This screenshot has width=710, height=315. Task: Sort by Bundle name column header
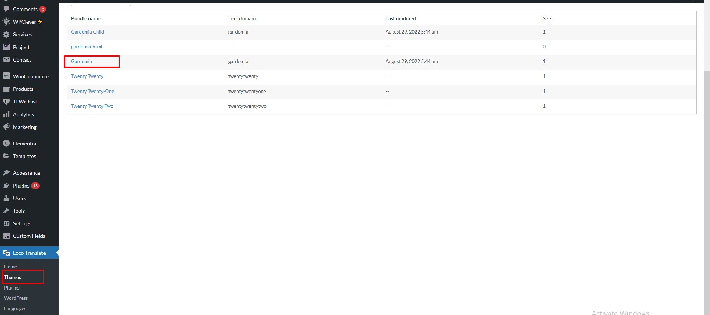tap(86, 18)
